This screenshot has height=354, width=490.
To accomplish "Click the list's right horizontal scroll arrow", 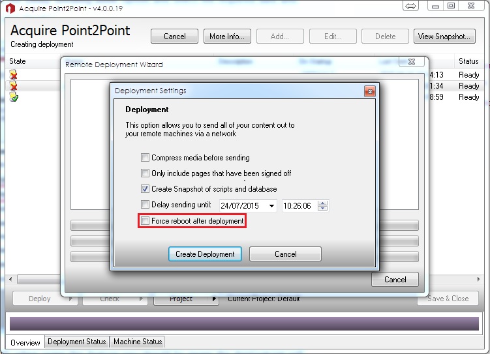I will (x=478, y=279).
